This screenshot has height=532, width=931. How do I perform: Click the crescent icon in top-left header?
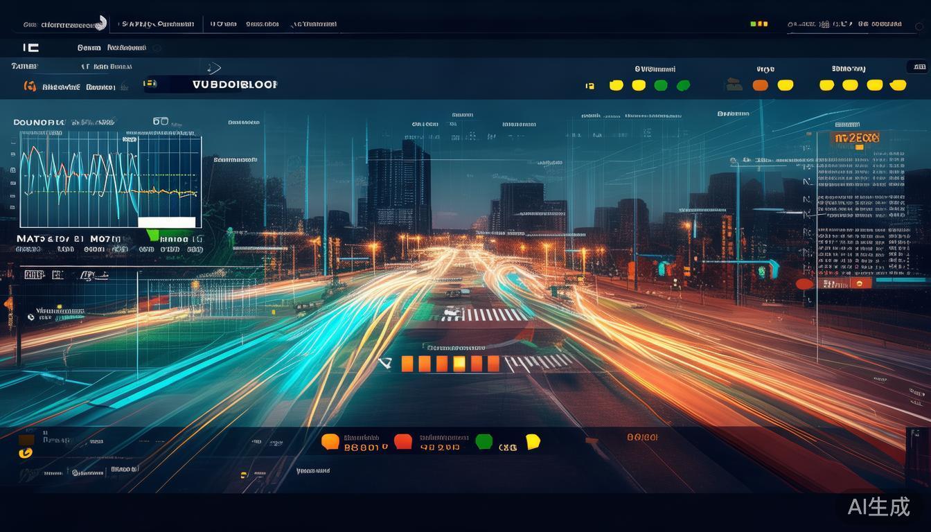pos(101,23)
